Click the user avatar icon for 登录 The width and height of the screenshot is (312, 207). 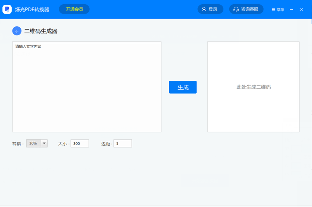pos(204,9)
